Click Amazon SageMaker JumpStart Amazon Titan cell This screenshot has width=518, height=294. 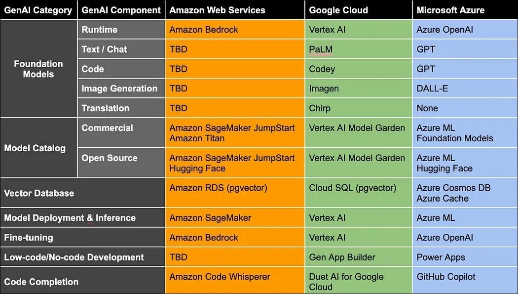234,132
